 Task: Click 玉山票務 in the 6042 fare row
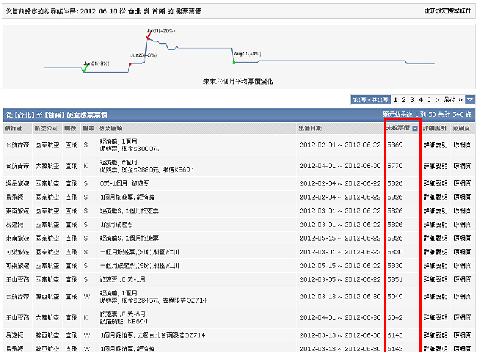pyautogui.click(x=17, y=317)
